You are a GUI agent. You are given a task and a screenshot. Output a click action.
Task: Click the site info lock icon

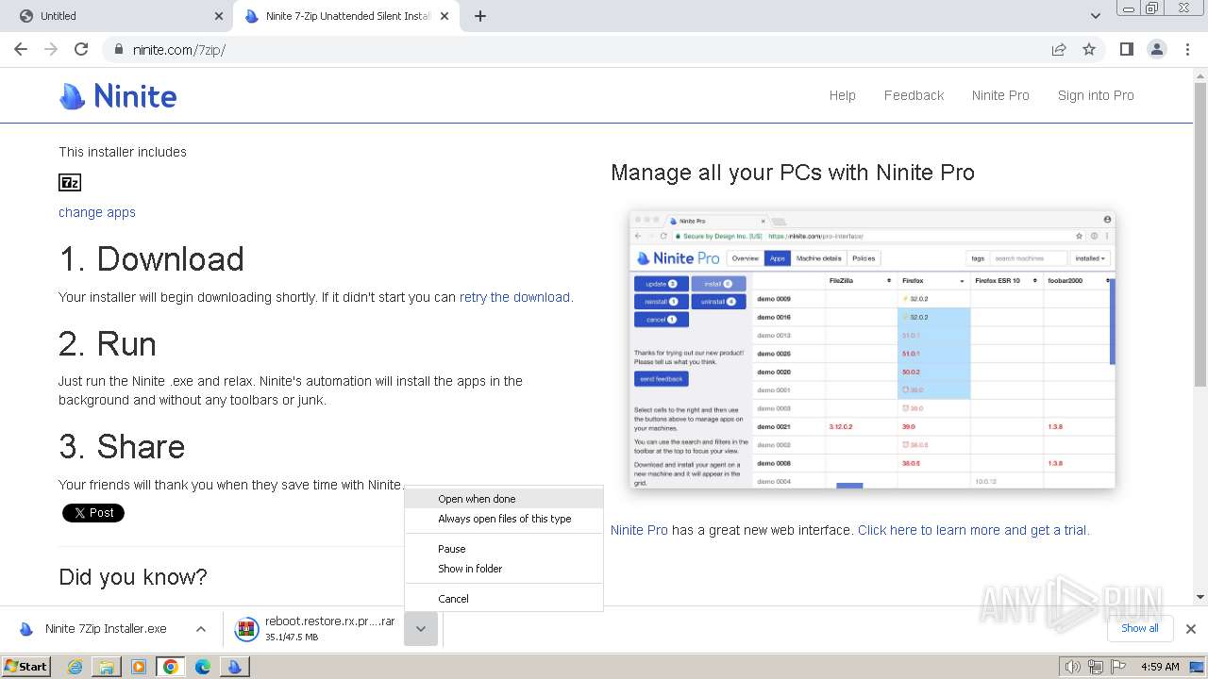(x=118, y=50)
